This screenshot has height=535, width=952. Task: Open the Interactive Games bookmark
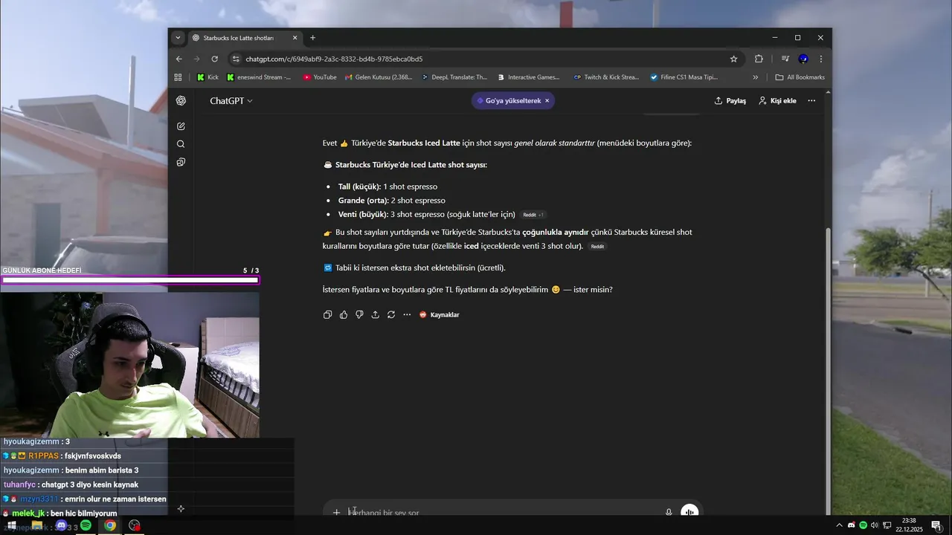point(528,77)
